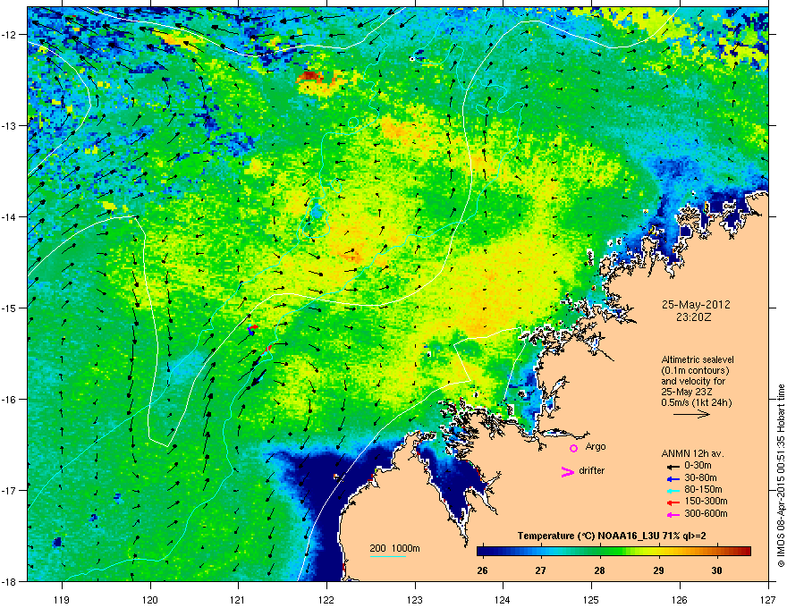The image size is (787, 608).
Task: Click the '(0.1m contours)' text
Action: coord(695,370)
